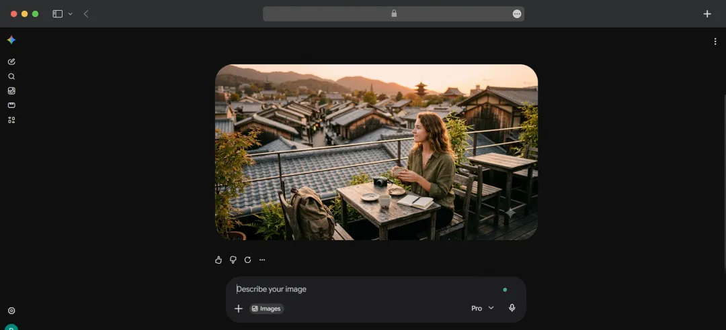The image size is (726, 330).
Task: Give the response a thumbs up
Action: (x=218, y=260)
